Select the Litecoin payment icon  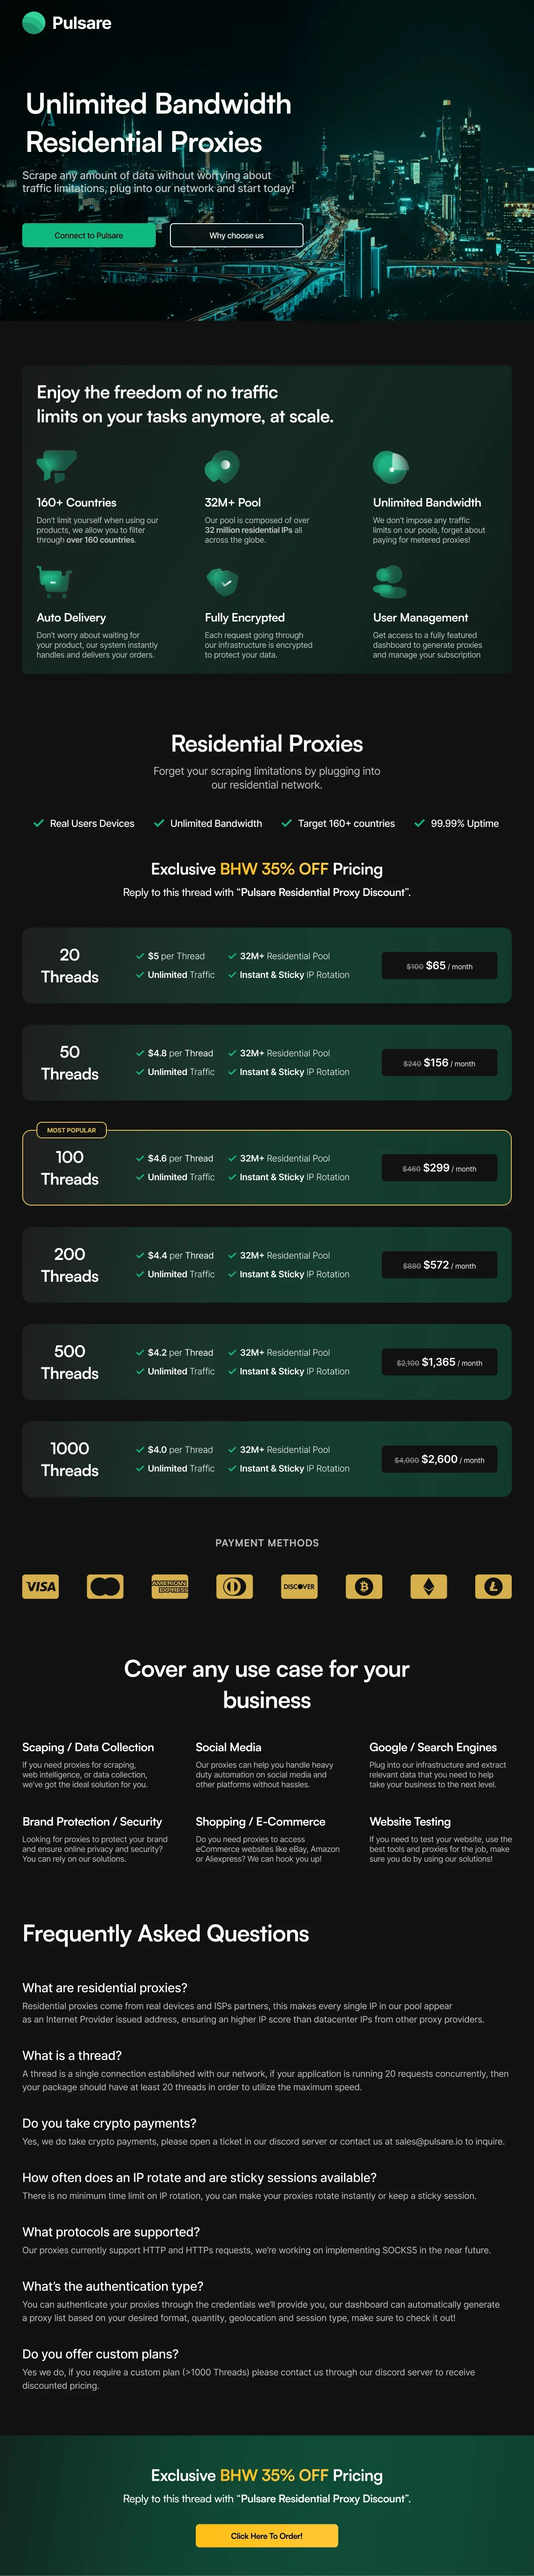tap(493, 1586)
